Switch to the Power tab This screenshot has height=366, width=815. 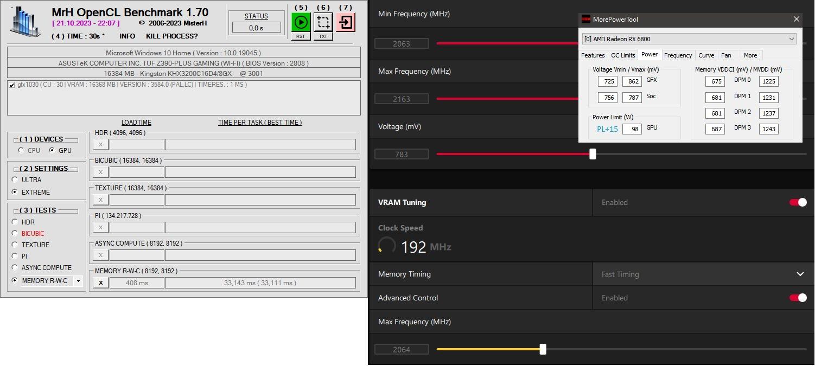[650, 55]
